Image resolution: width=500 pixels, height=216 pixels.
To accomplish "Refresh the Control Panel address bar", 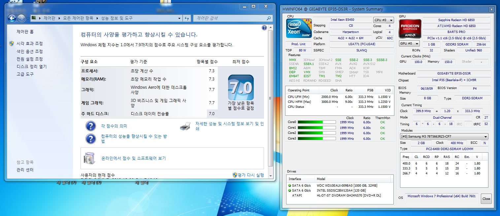I will click(187, 18).
